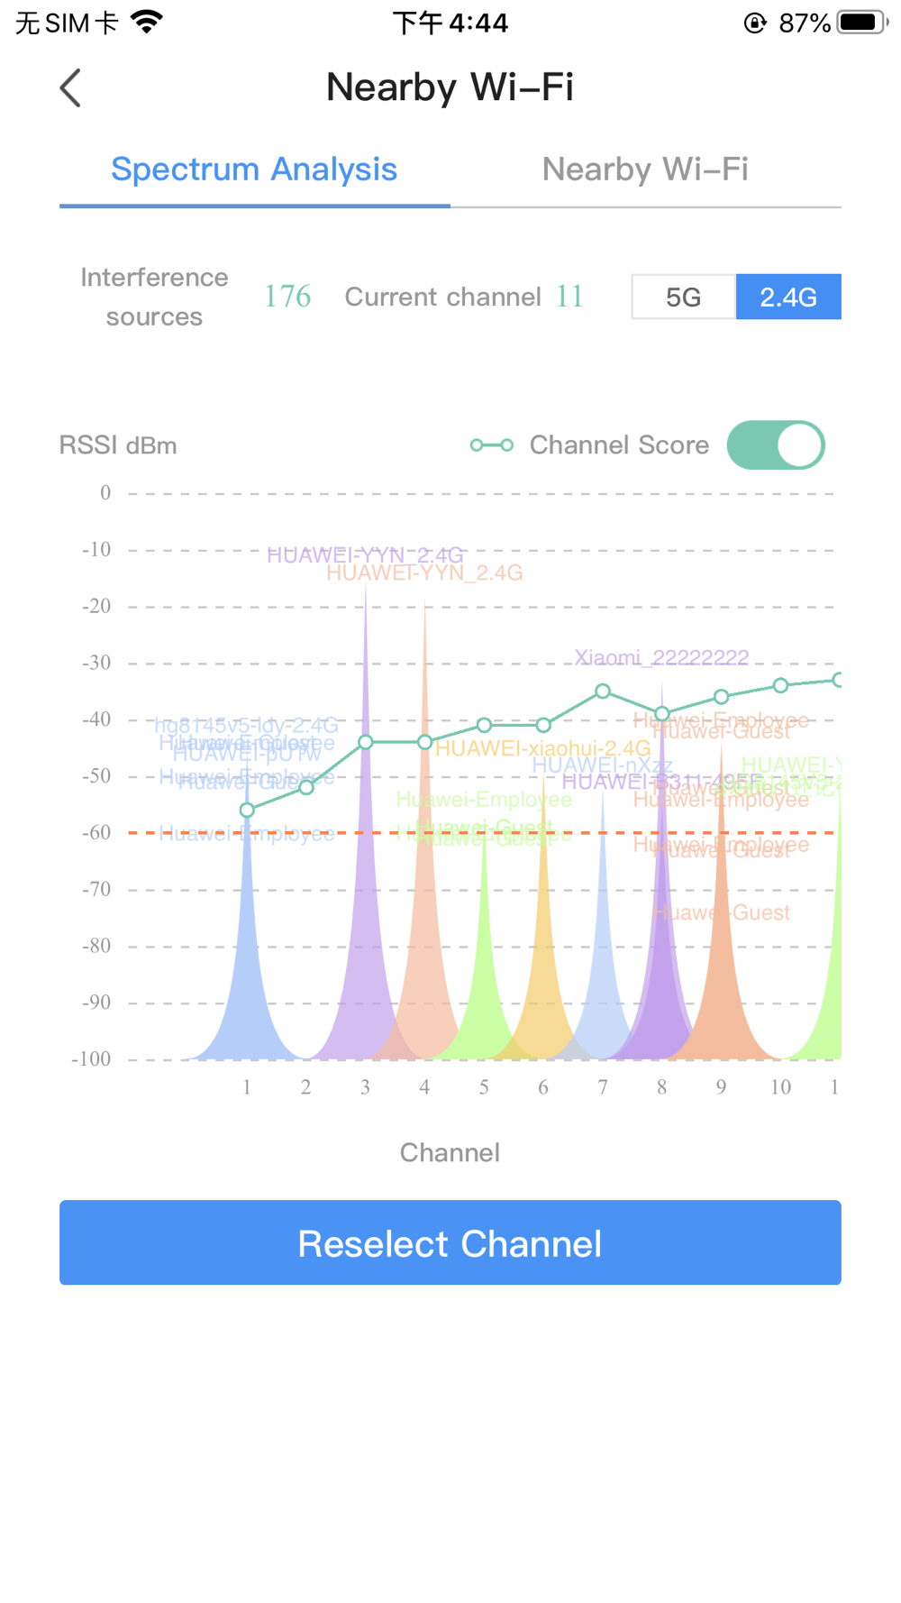
Task: Switch to the Nearby Wi-Fi tab
Action: point(645,169)
